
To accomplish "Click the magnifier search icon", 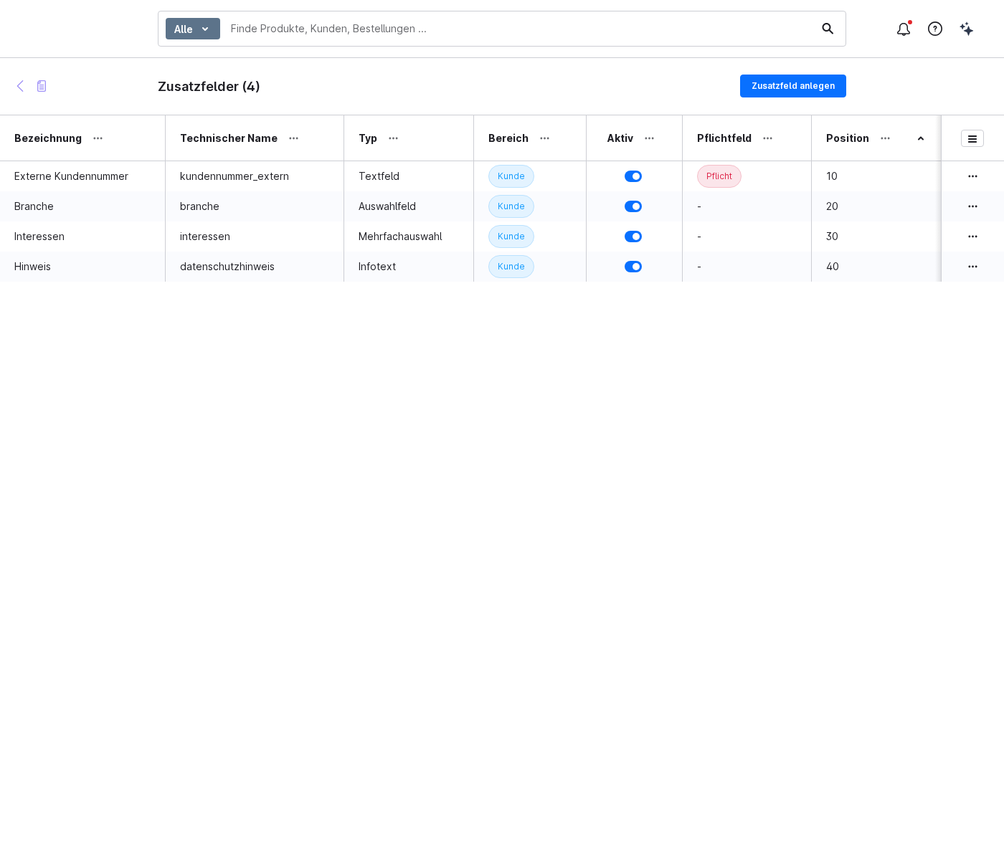I will (x=828, y=29).
